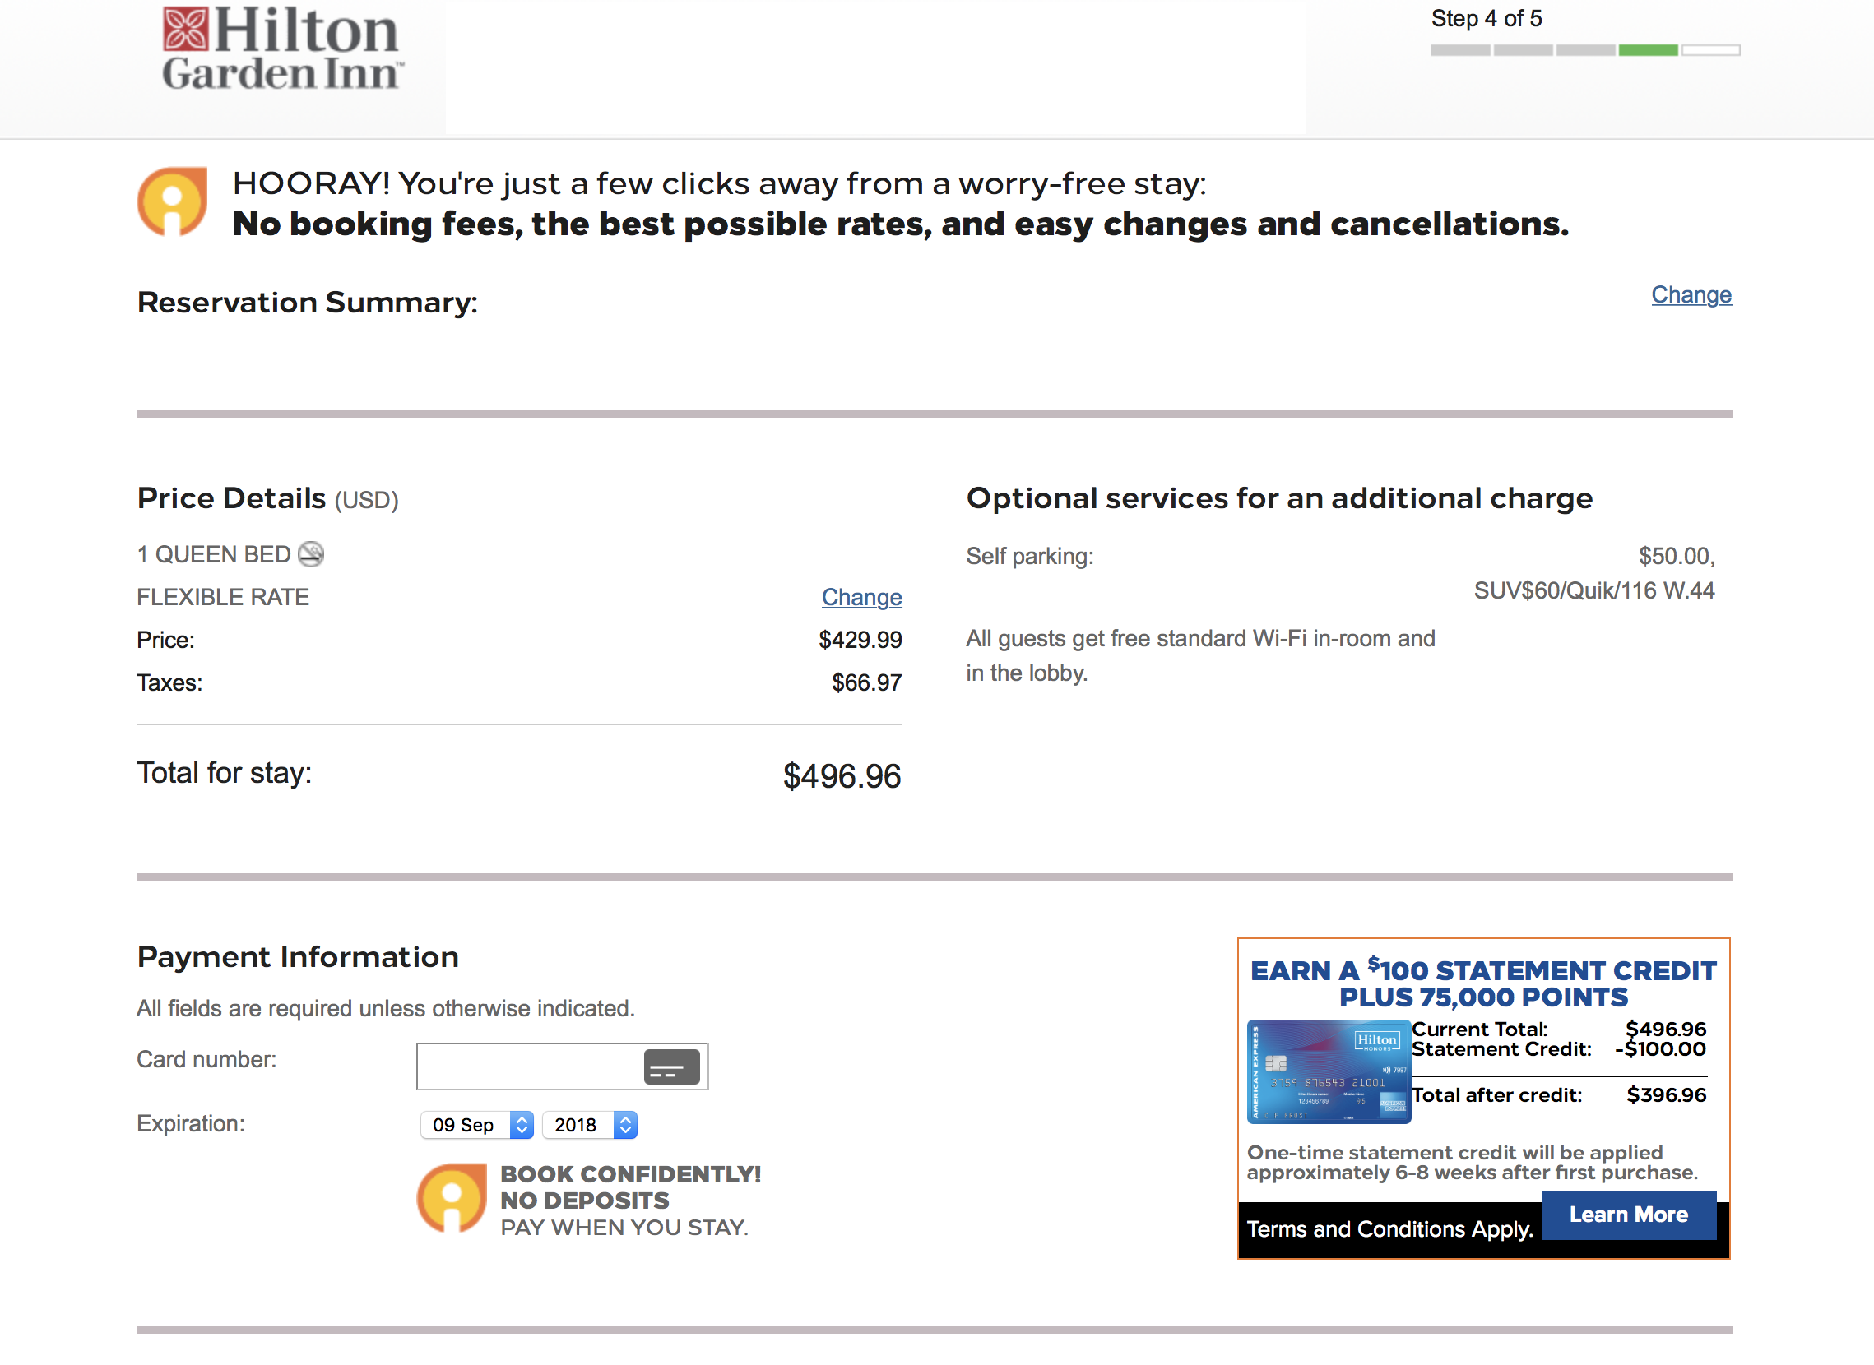Click the green Step 4 progress segment

pos(1649,50)
